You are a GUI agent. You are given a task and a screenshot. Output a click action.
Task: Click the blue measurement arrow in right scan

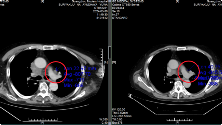coord(191,68)
